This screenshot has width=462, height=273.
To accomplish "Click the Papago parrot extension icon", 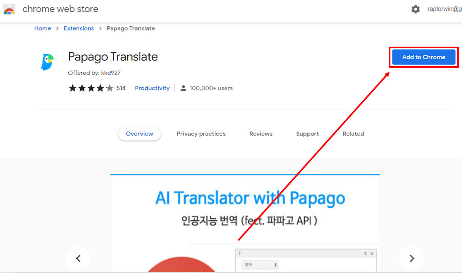I will [47, 62].
